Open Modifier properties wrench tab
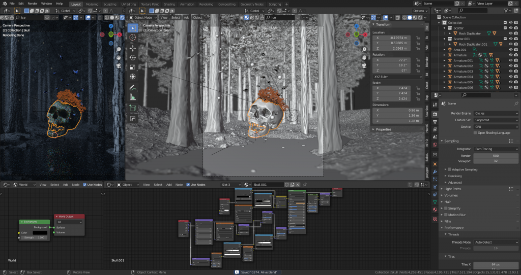This screenshot has width=521, height=275. [x=435, y=171]
